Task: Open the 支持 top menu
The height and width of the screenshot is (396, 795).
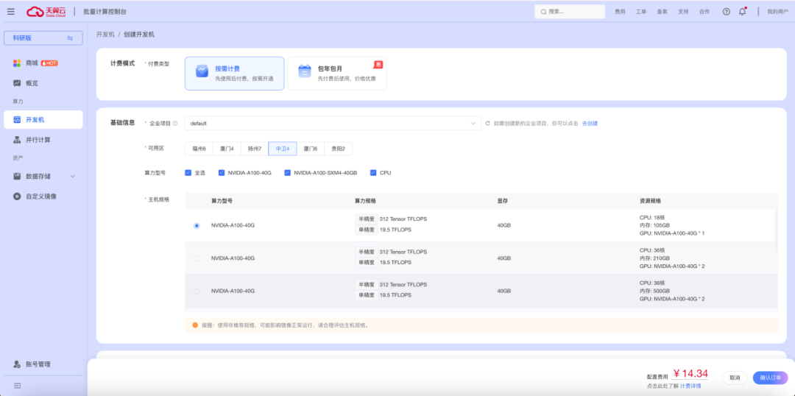Action: (683, 11)
